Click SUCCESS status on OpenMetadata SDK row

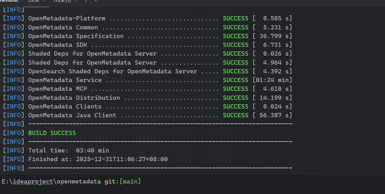coord(235,45)
